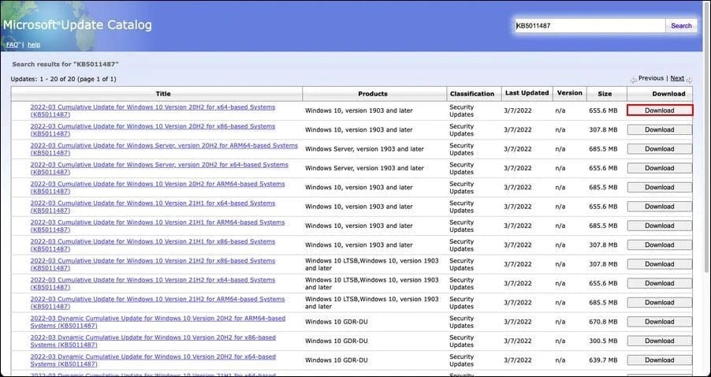This screenshot has width=711, height=377.
Task: Focus the KB5011487 search input field
Action: [590, 26]
